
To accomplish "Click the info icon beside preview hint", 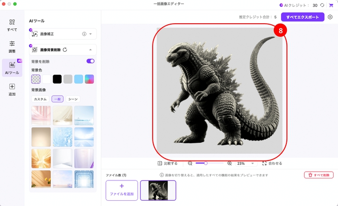I will (162, 175).
